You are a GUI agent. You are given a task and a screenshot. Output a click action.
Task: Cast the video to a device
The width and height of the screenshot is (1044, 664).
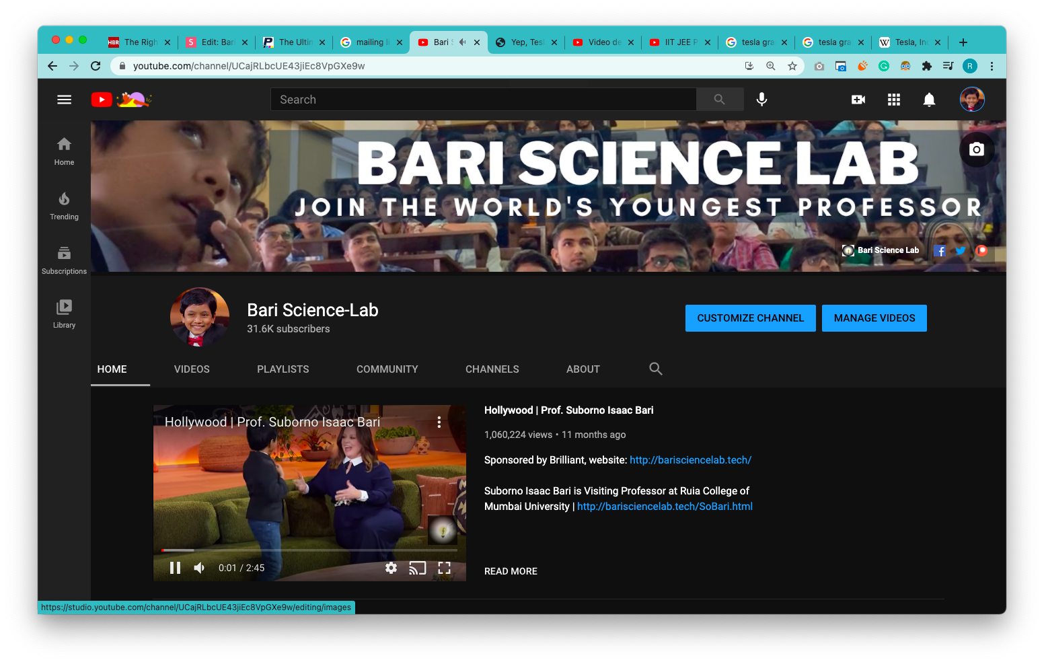418,568
